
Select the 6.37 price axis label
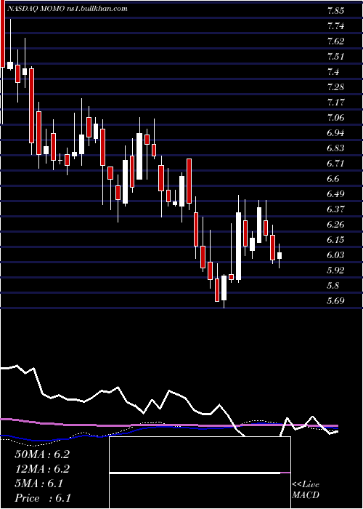[x=335, y=209]
